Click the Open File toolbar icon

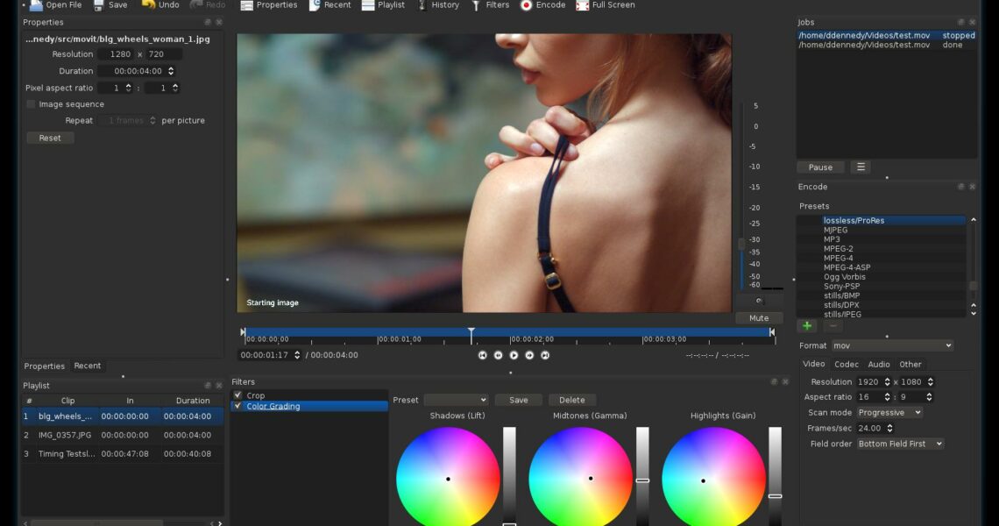(x=36, y=5)
